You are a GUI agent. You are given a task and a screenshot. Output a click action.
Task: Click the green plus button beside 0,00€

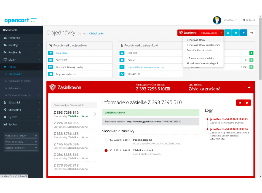251,67
